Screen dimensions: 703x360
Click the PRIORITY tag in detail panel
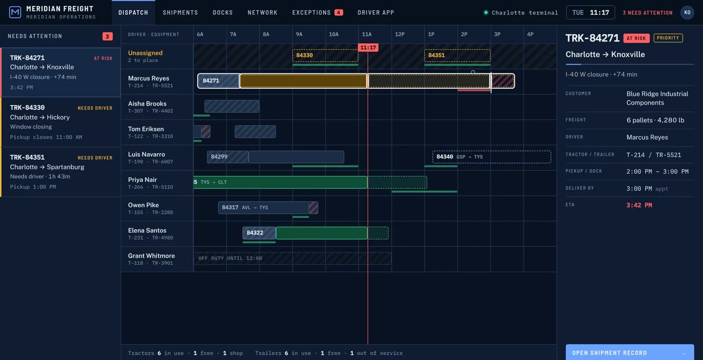[x=668, y=38]
